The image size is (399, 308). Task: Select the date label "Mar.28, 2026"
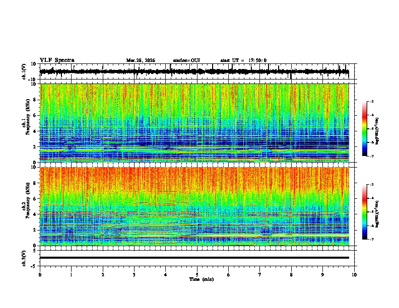point(141,60)
